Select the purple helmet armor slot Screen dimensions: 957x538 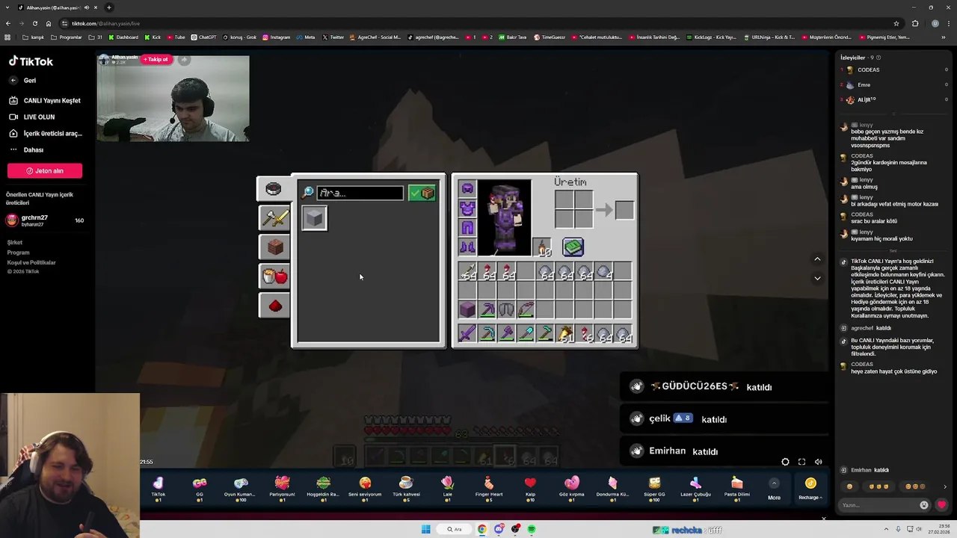[x=467, y=188]
